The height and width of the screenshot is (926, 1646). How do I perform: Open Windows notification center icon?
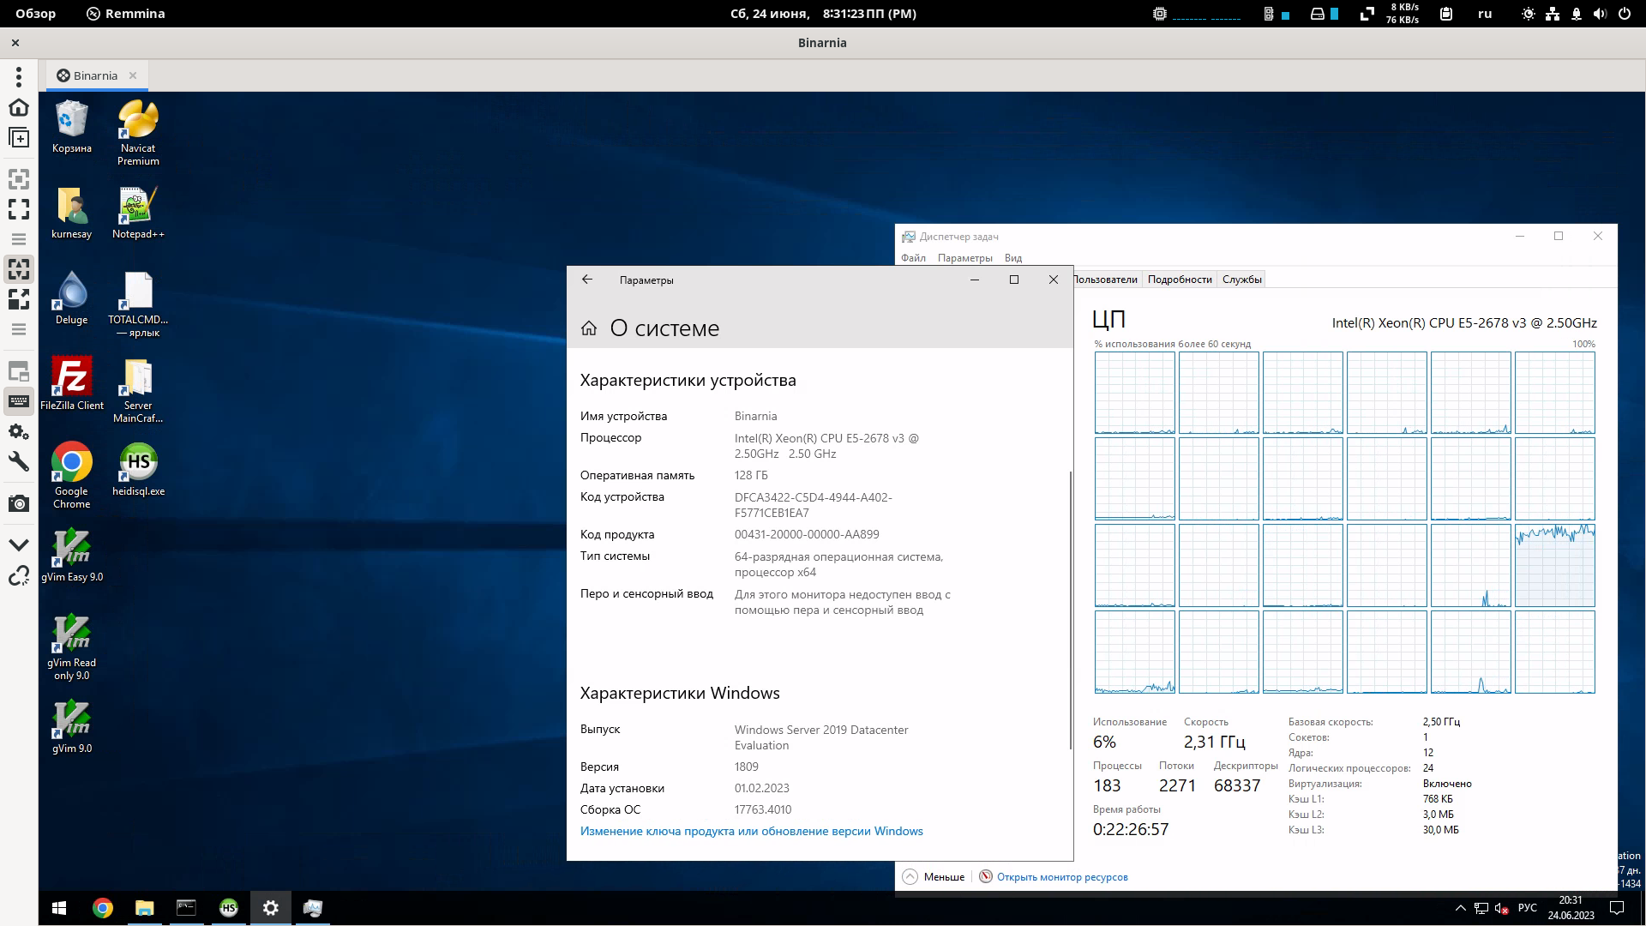tap(1617, 908)
